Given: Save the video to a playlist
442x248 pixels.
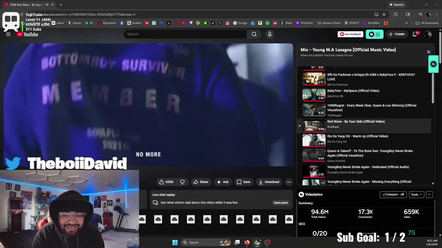Looking at the screenshot, I should coord(243,182).
